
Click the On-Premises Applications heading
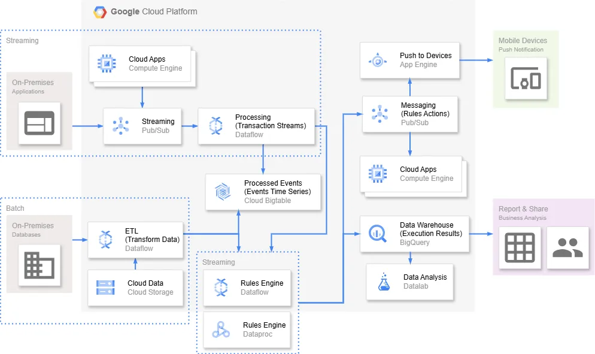tap(33, 83)
